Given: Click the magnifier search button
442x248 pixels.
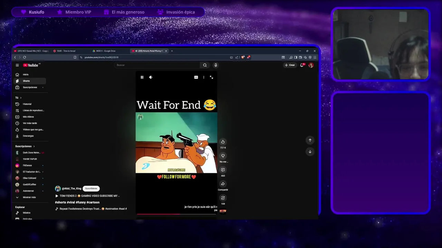Looking at the screenshot, I should (x=205, y=65).
